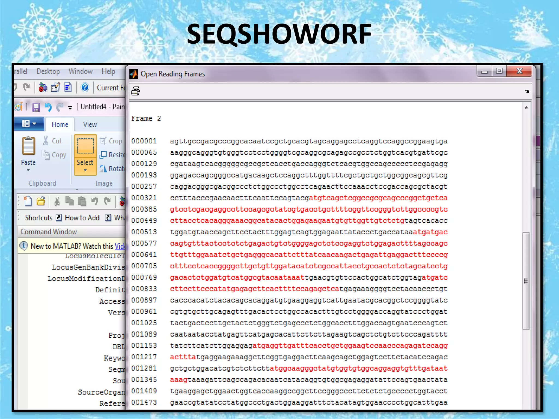
Task: Expand the Quick Access Toolbar customize arrow
Action: tap(70, 108)
